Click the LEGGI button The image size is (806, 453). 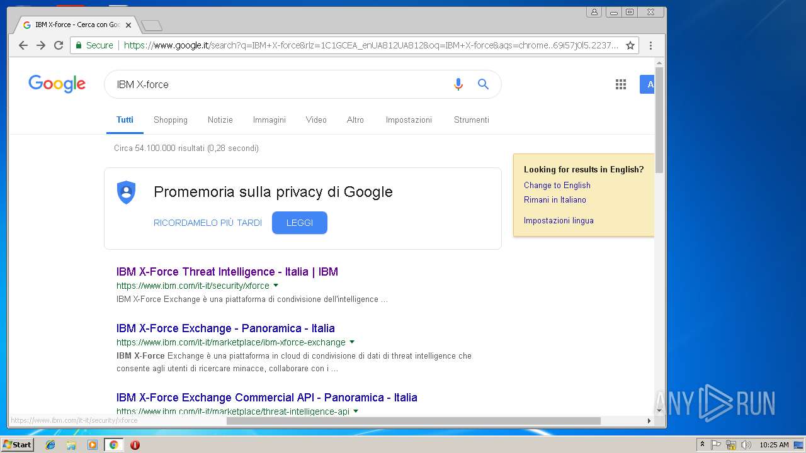300,223
